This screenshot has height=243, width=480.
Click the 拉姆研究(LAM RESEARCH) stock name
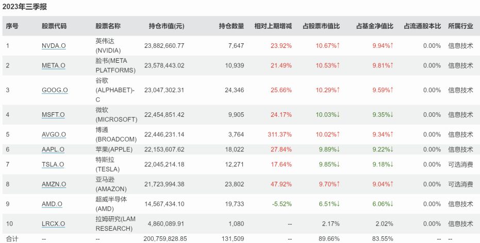(x=115, y=224)
